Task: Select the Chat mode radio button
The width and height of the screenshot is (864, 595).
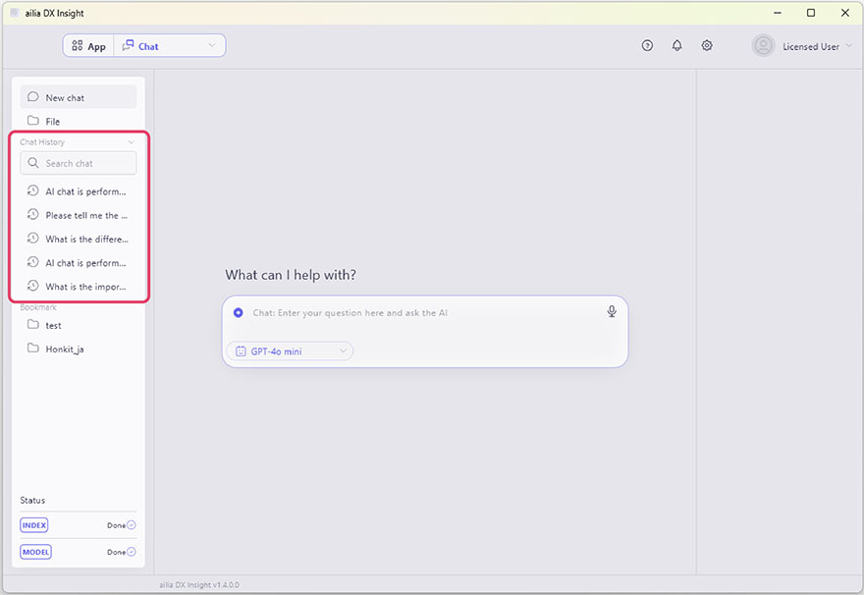Action: [x=239, y=313]
